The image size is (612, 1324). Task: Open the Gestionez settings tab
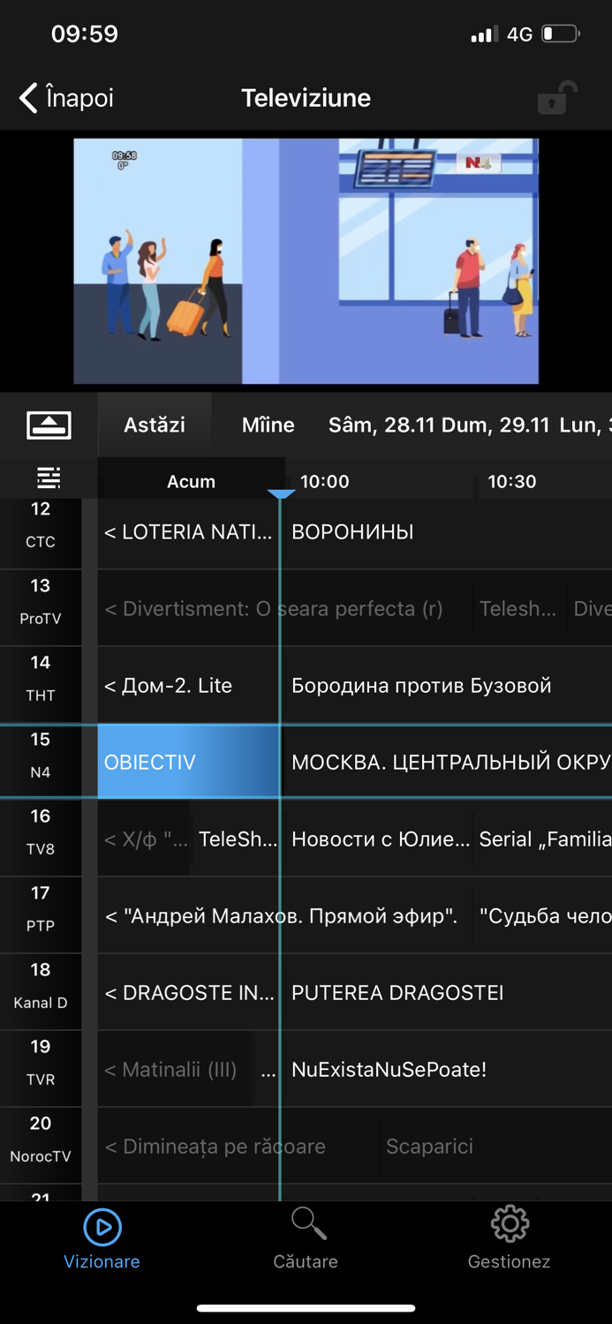(510, 1239)
